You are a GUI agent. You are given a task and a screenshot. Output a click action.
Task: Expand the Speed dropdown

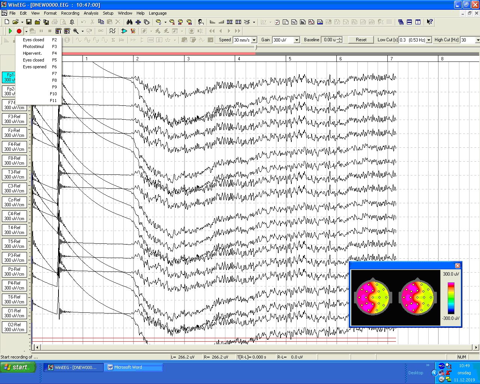[x=254, y=40]
